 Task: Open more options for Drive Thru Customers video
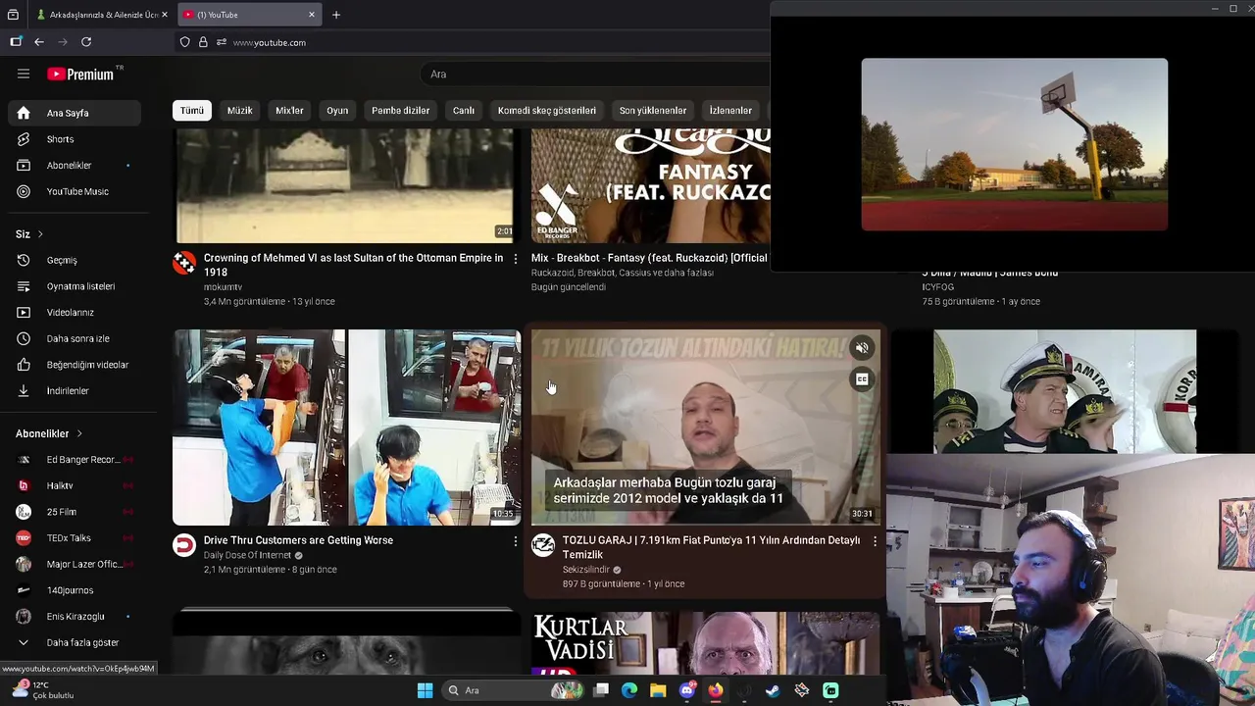coord(516,541)
